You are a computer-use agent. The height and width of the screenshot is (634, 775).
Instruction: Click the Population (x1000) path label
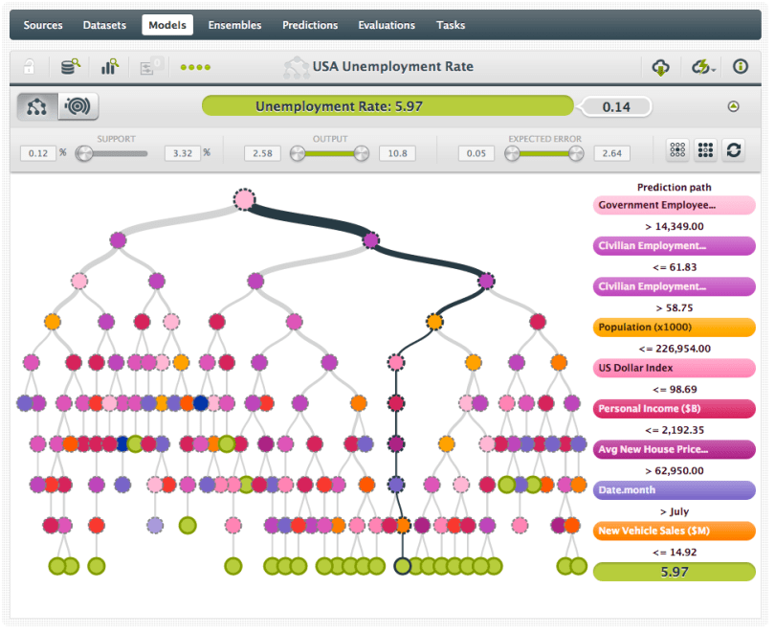[x=674, y=328]
